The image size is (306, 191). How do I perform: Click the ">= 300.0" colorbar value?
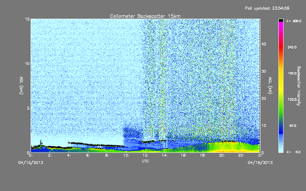pos(294,21)
